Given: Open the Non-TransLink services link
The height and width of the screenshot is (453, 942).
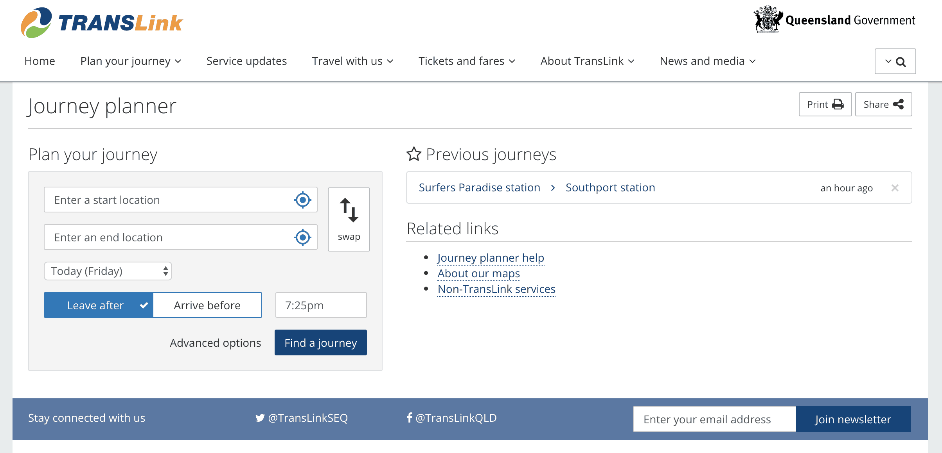Looking at the screenshot, I should coord(496,289).
